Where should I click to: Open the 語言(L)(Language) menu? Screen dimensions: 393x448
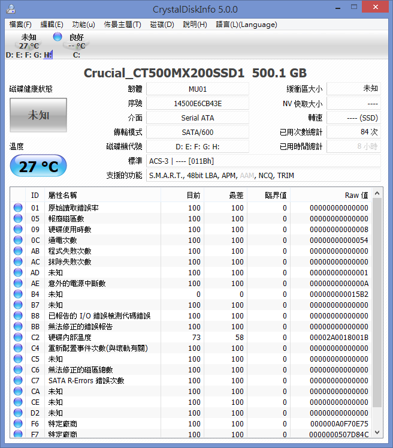[x=246, y=25]
